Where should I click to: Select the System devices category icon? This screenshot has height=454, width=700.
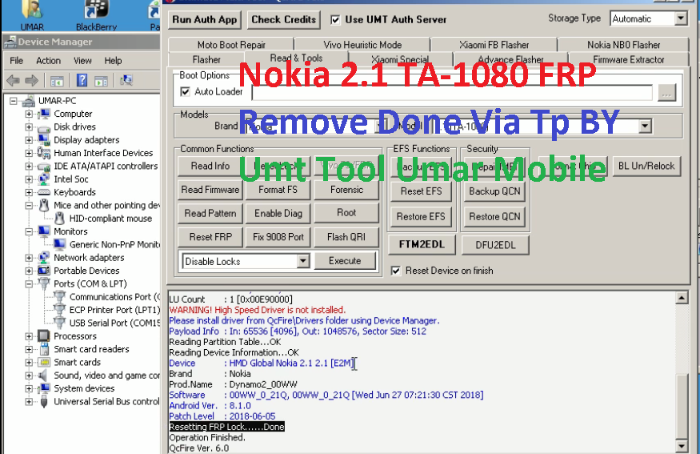43,388
